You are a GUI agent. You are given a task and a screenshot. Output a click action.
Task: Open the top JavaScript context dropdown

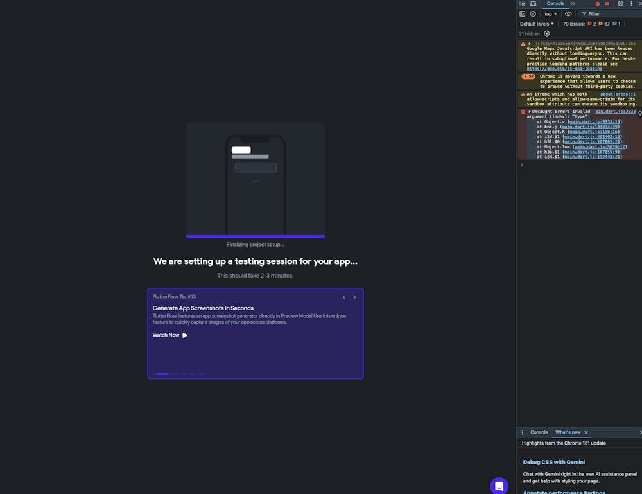pyautogui.click(x=551, y=14)
